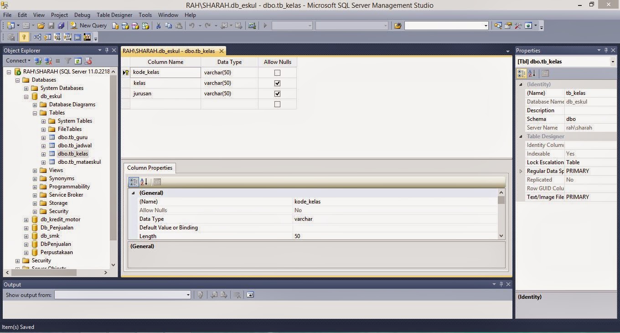Click Alphabetical sort icon in Column Properties

144,182
